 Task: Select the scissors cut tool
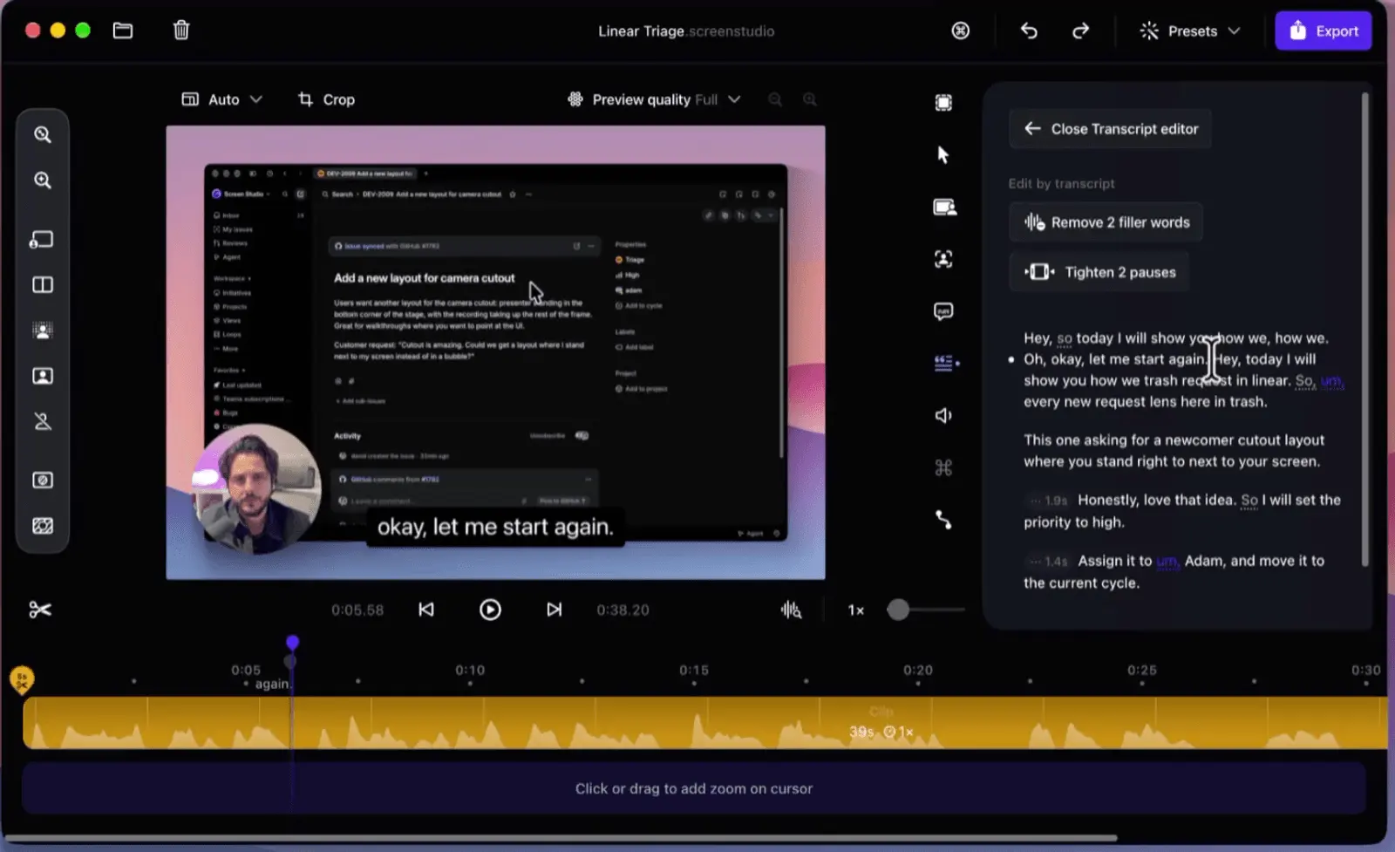[x=40, y=610]
